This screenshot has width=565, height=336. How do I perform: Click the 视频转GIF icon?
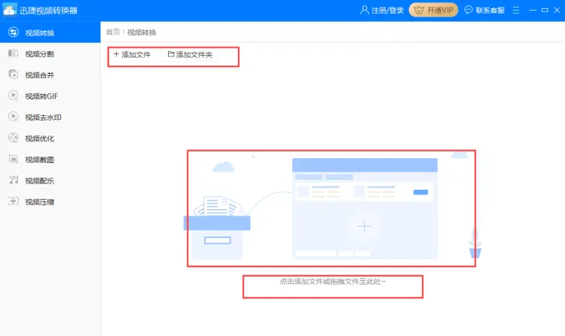(14, 96)
